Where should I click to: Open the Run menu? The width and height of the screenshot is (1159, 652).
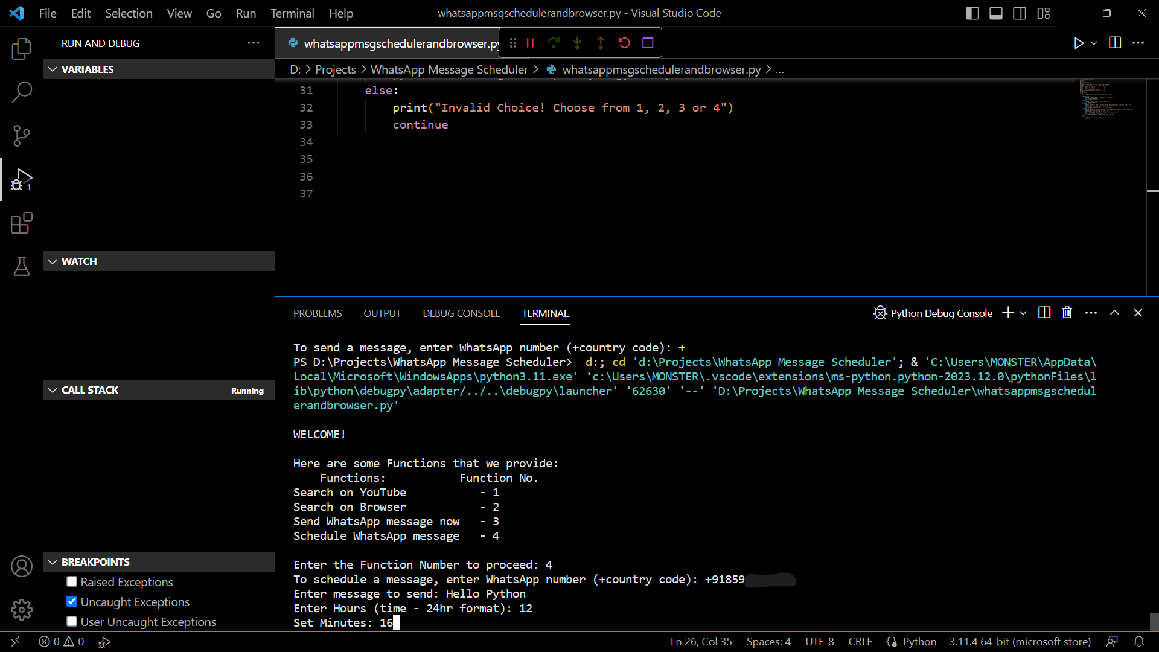click(245, 13)
